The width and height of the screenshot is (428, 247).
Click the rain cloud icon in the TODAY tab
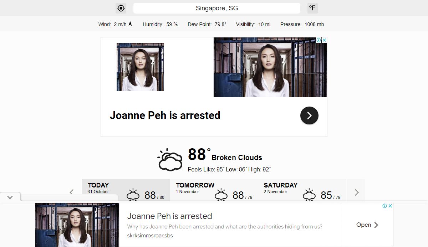[133, 195]
